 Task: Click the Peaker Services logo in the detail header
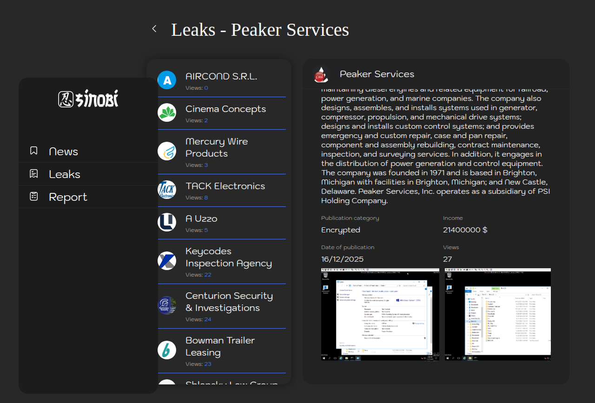point(320,74)
